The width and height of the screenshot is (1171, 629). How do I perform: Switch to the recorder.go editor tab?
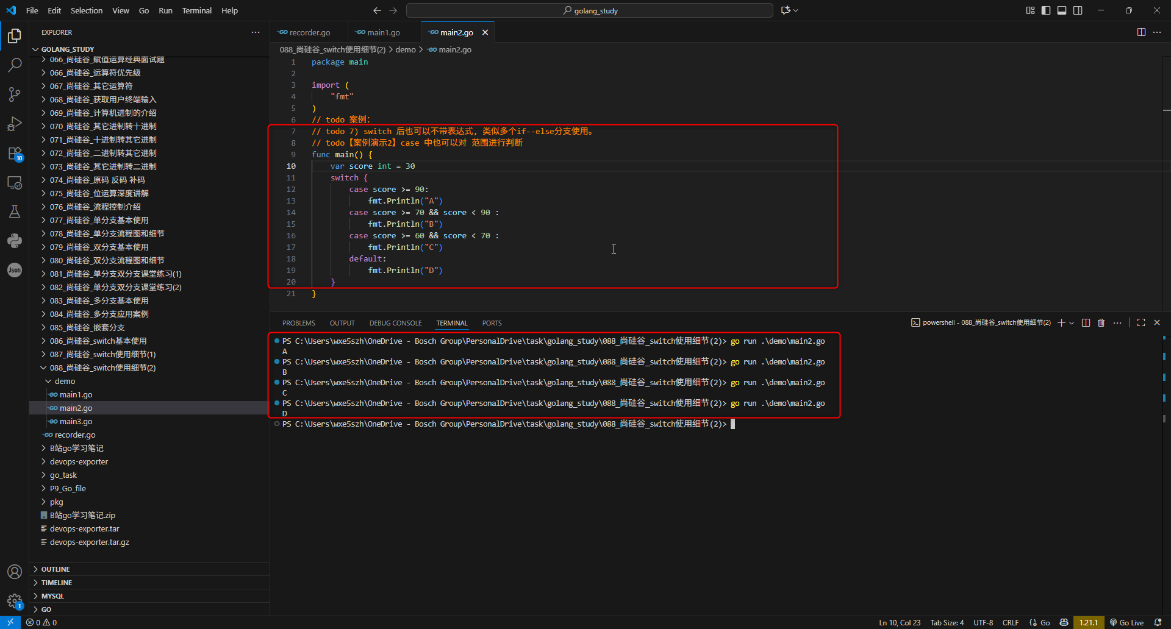point(309,32)
